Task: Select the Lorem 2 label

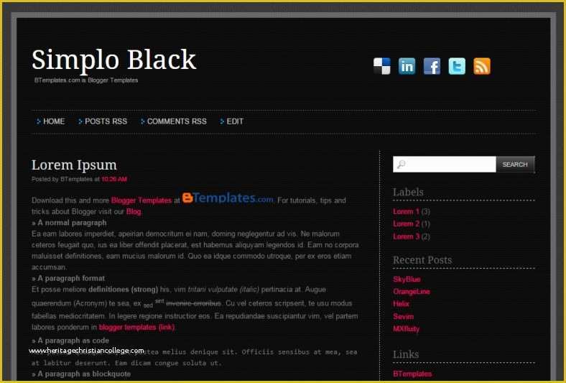Action: pos(406,223)
